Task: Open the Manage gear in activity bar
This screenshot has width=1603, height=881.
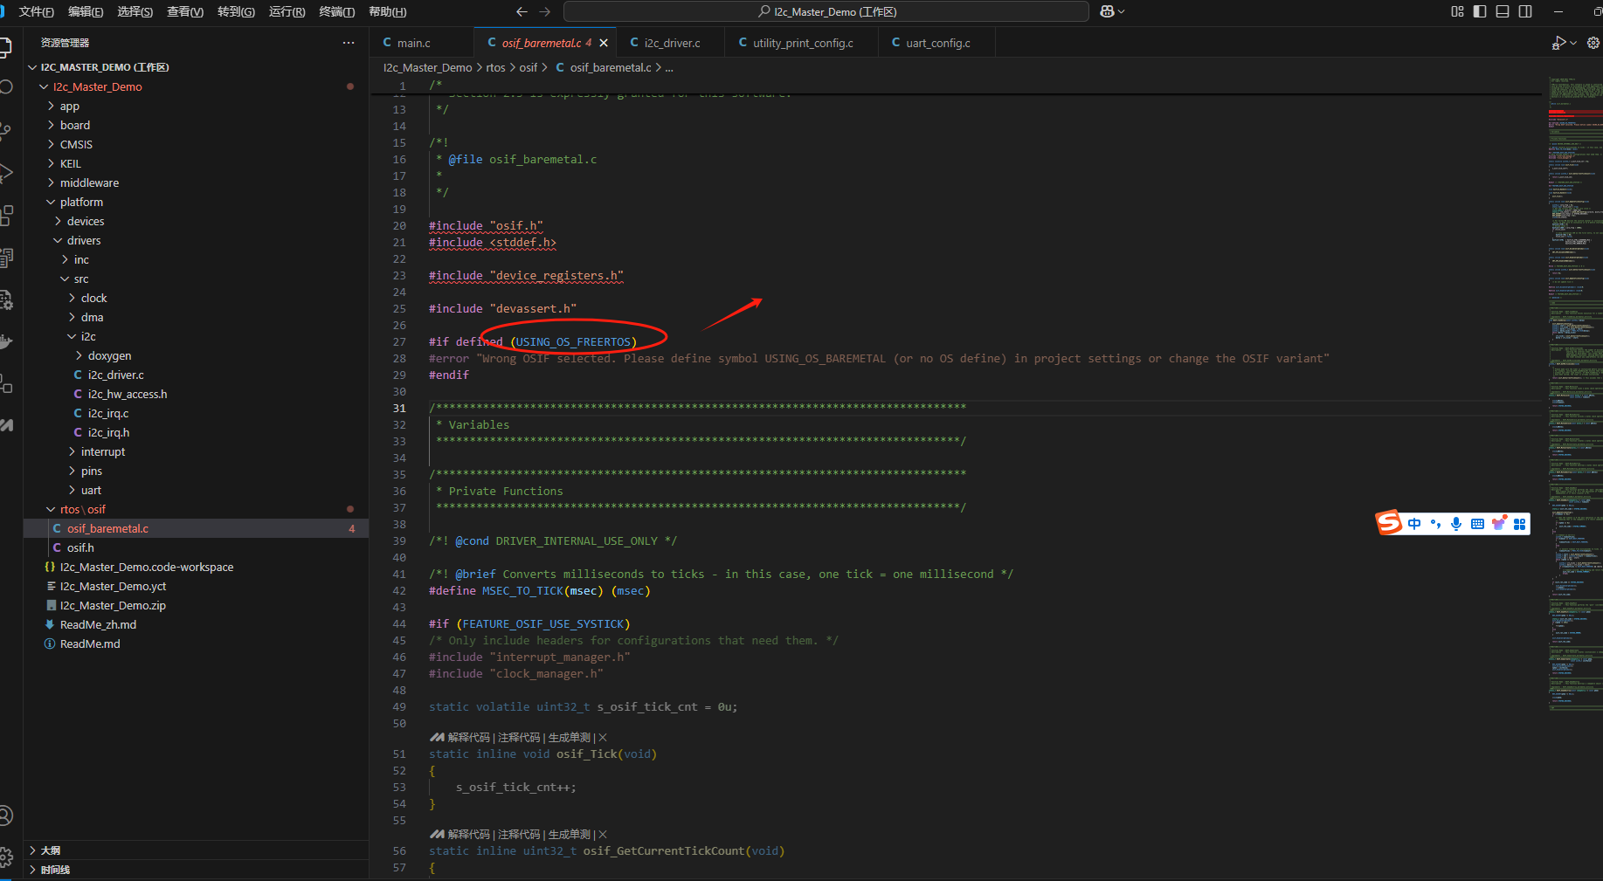Action: point(5,857)
